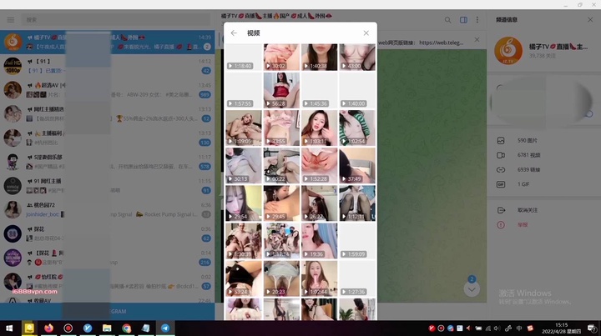Viewport: 601px width, 336px height.
Task: Open Telegram from the Windows taskbar
Action: point(164,328)
